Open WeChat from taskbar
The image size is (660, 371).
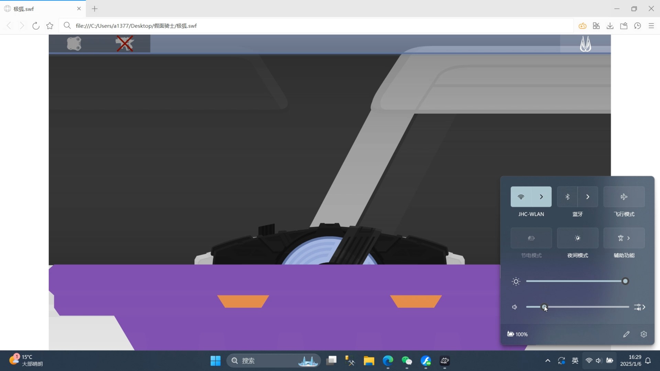coord(407,361)
